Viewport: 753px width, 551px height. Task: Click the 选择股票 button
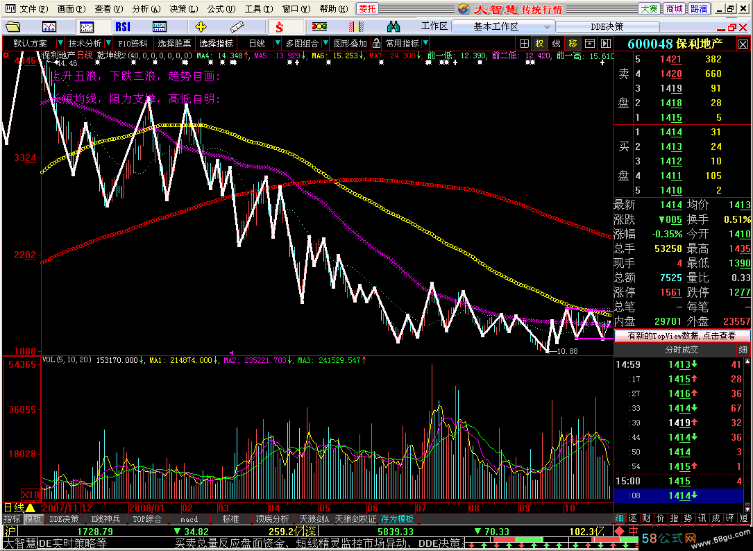174,43
